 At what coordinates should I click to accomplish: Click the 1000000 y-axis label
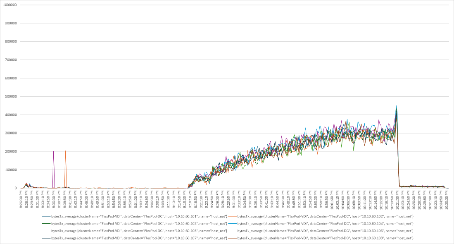(x=10, y=5)
